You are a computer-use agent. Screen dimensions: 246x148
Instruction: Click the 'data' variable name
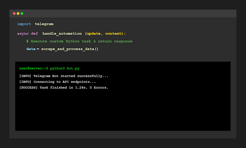tap(31, 49)
